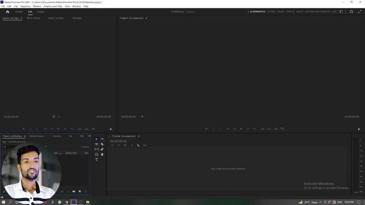Viewport: 365px width, 205px height.
Task: Go to the Home screen icon
Action: (7, 11)
